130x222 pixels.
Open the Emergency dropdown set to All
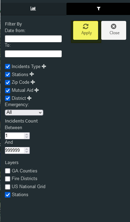coord(24,112)
